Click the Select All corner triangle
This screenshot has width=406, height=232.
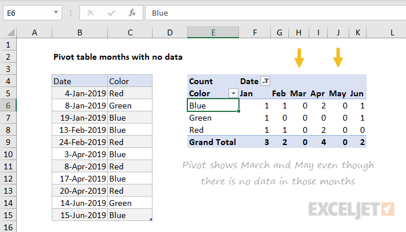[x=10, y=32]
